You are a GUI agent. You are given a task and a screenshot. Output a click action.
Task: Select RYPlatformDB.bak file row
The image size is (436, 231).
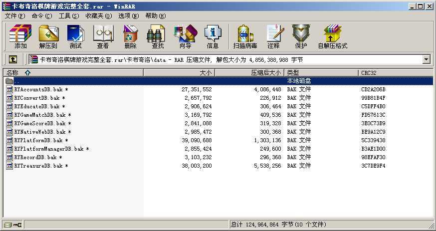218,140
